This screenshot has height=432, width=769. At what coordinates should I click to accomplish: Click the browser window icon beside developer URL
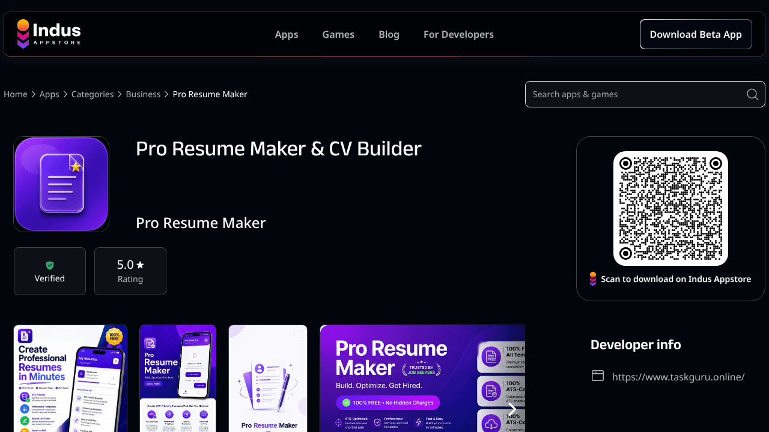(x=597, y=376)
